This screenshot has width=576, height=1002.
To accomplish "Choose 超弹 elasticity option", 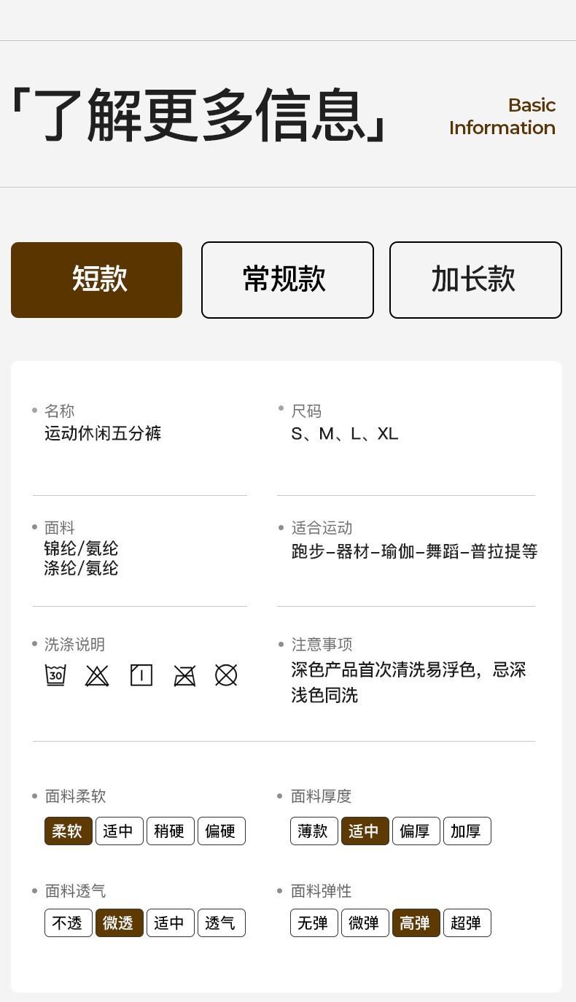I will pos(467,923).
